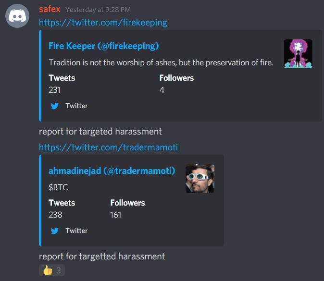Click the blue accent bar of the Fire Keeper embed
Screen dimensions: 324x281
40,75
